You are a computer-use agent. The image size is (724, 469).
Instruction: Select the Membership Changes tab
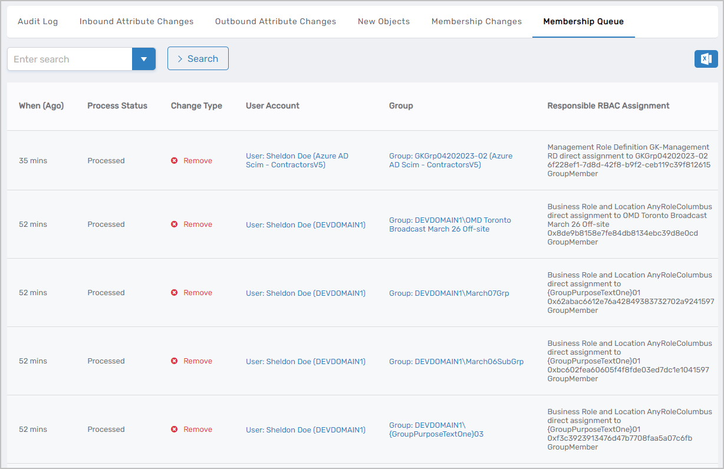click(476, 22)
